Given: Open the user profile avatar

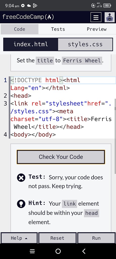Looking at the screenshot, I should pos(110,17).
